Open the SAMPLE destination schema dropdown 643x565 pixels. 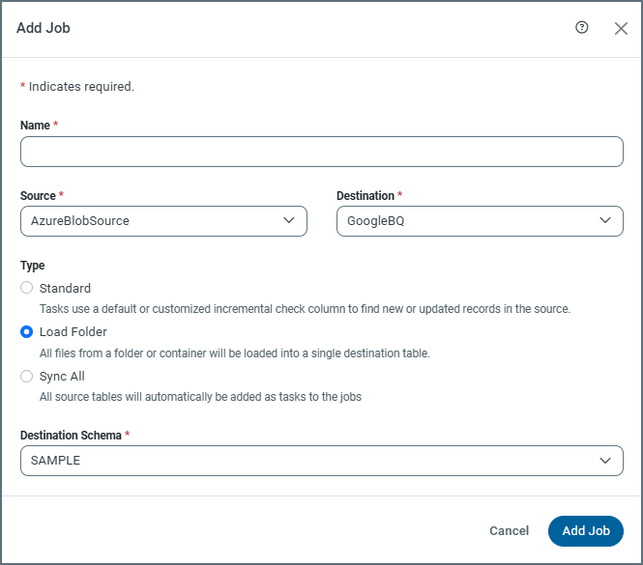300,461
